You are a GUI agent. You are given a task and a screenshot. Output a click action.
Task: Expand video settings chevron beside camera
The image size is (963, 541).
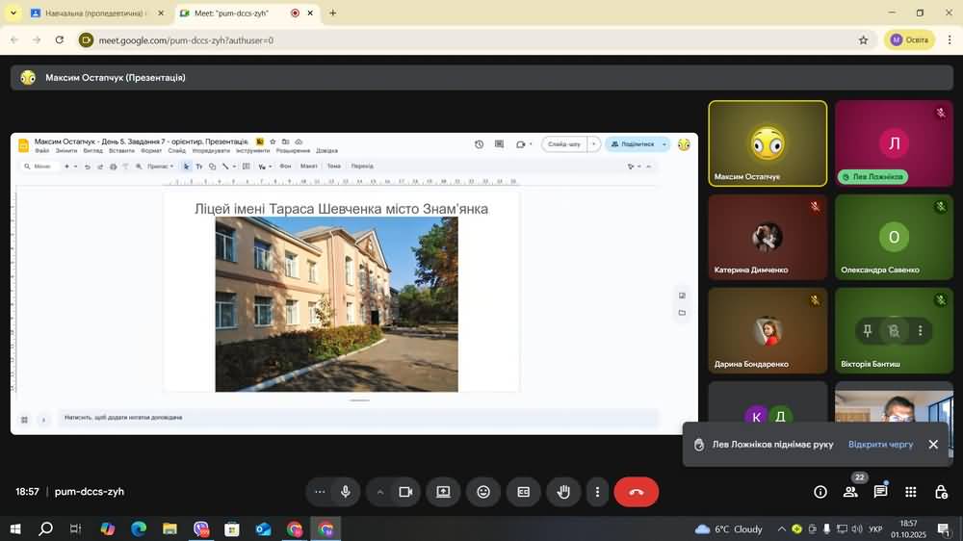[380, 492]
